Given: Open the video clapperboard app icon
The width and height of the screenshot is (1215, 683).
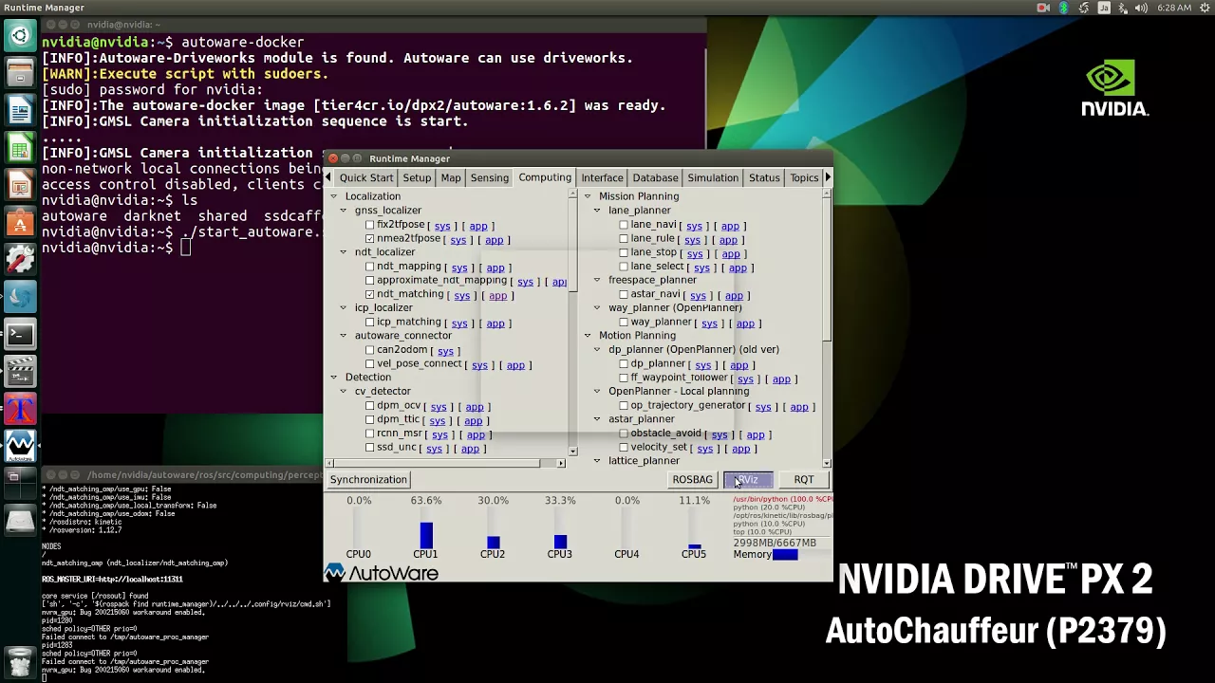Looking at the screenshot, I should click(x=20, y=371).
